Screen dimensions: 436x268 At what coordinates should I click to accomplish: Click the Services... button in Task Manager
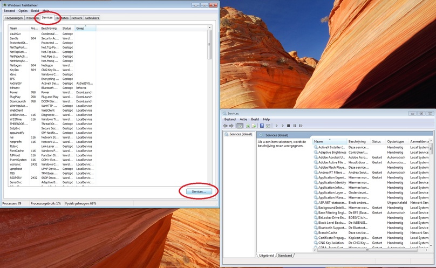(x=199, y=191)
